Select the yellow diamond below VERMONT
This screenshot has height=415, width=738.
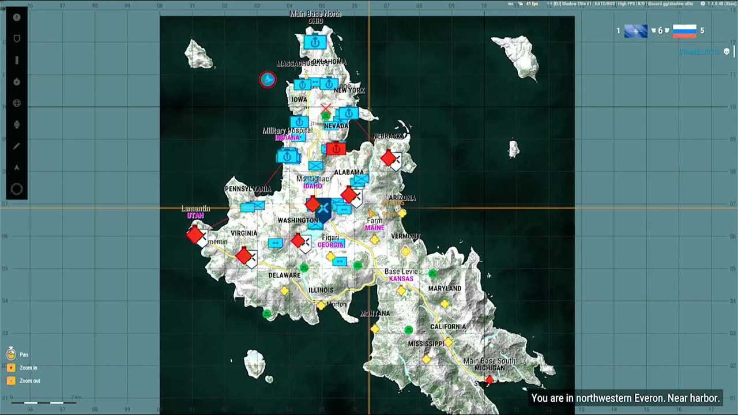point(406,251)
